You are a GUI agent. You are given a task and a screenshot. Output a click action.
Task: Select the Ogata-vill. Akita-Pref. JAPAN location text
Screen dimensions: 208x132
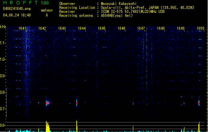coord(147,8)
